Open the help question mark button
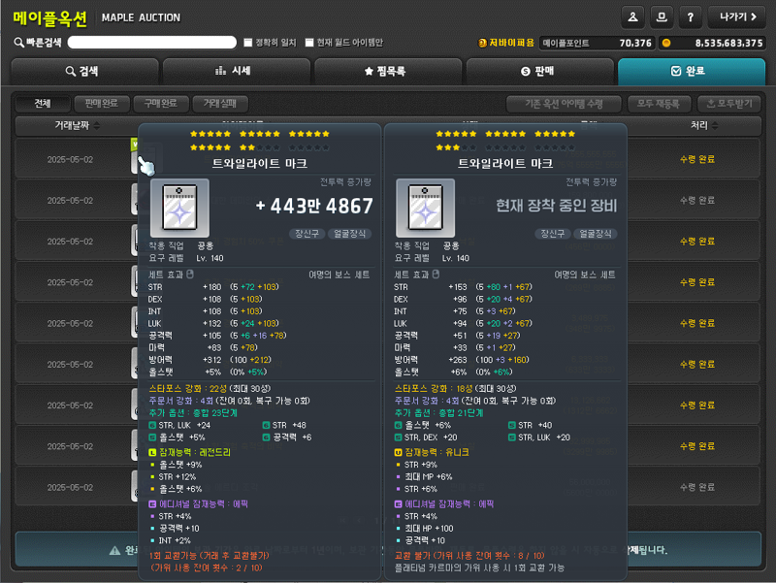 (x=690, y=17)
